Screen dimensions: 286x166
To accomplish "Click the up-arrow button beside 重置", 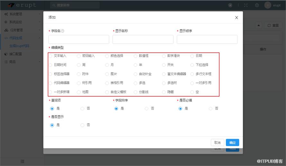I will coord(258,25).
